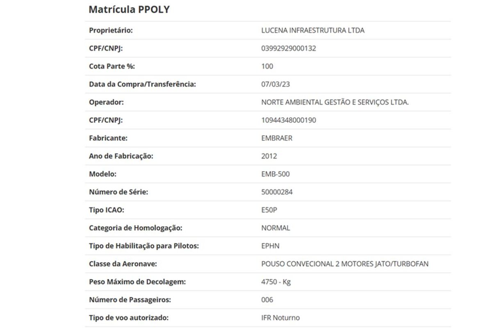Click the authorized flight type IFR Noturno

tap(280, 318)
